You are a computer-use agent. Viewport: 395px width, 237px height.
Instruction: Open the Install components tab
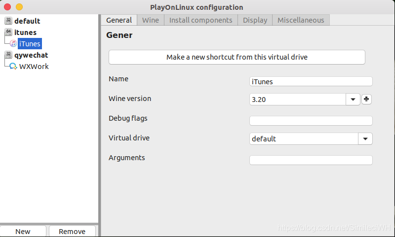(x=201, y=20)
